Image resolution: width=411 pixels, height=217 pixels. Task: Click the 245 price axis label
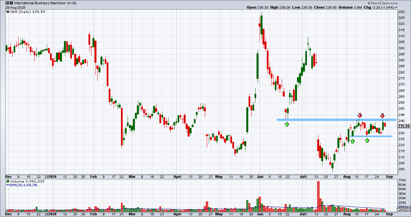coord(401,115)
